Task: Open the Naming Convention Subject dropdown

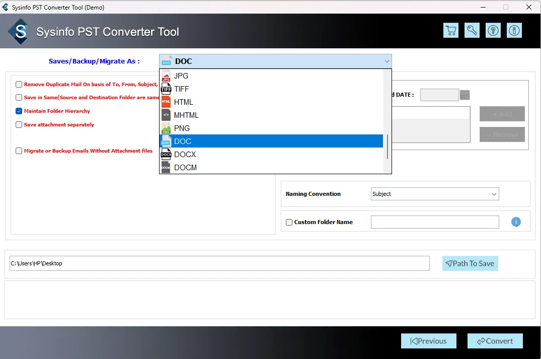Action: (x=434, y=194)
